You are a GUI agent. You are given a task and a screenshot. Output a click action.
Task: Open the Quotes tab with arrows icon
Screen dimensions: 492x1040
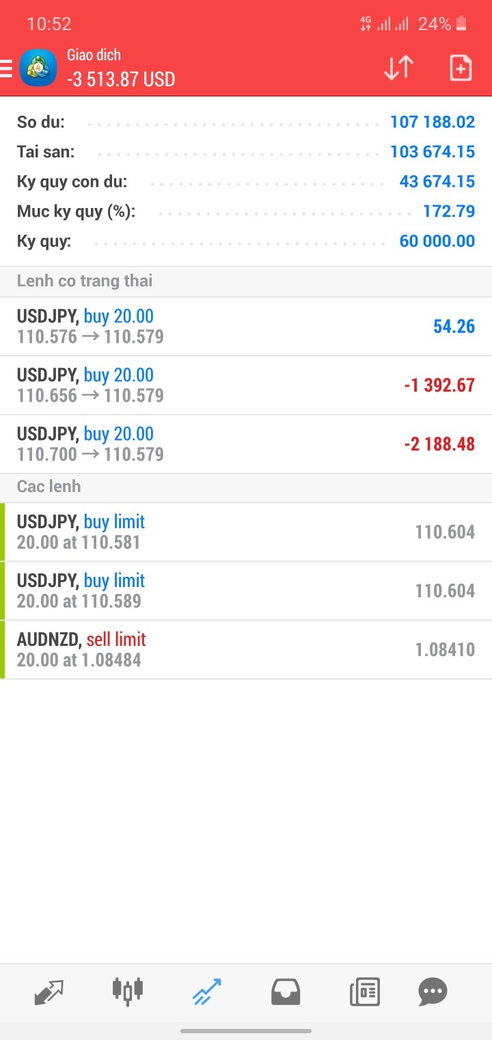49,991
